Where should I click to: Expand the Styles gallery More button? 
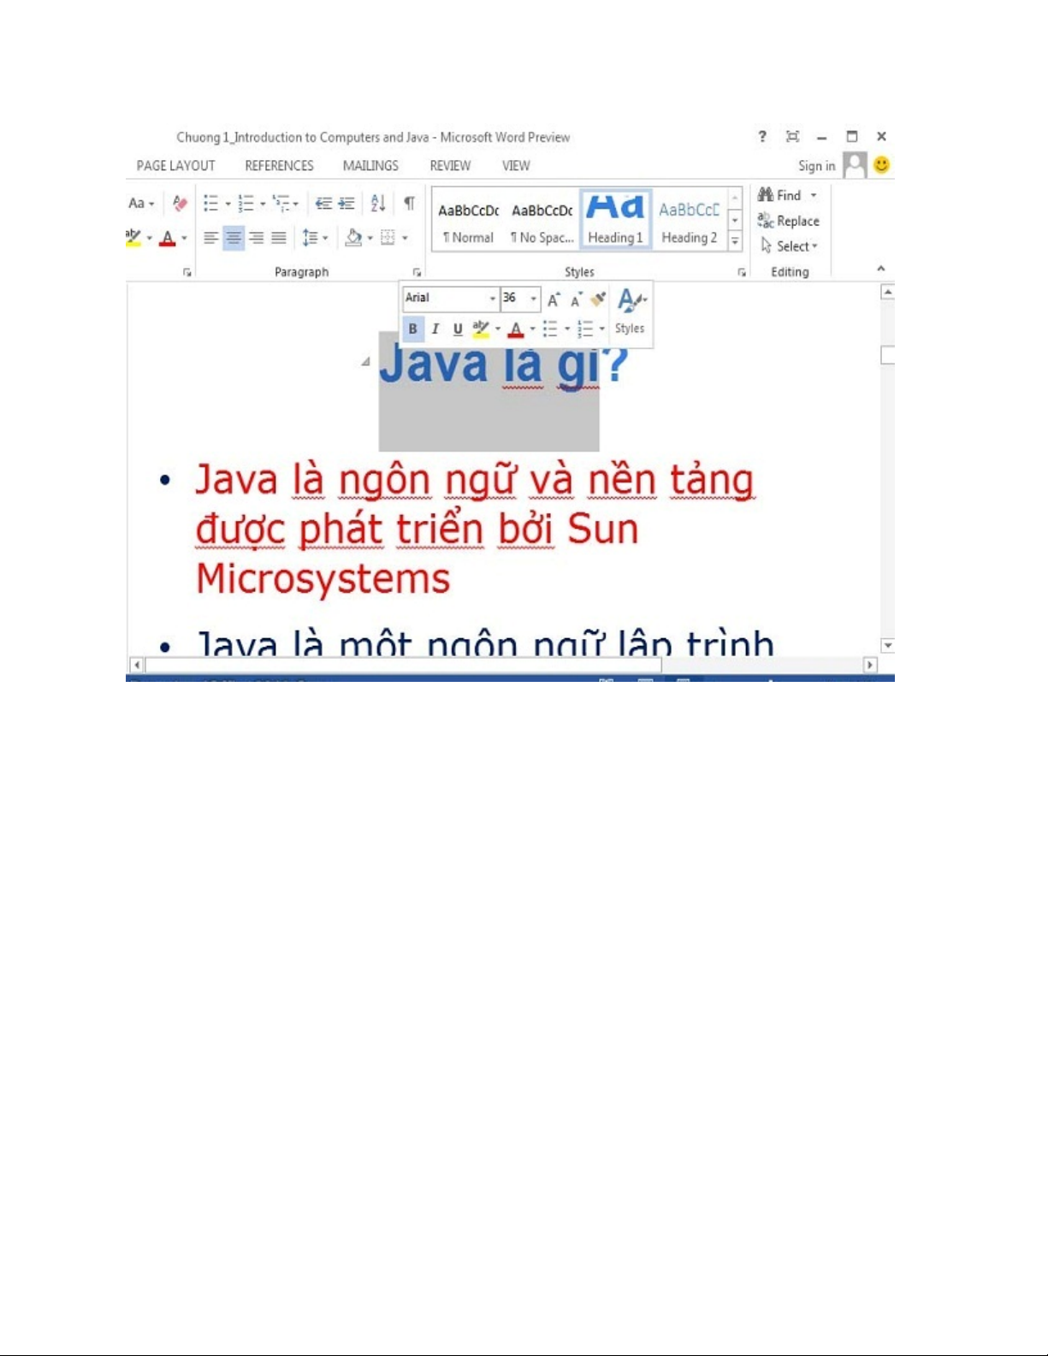coord(735,242)
